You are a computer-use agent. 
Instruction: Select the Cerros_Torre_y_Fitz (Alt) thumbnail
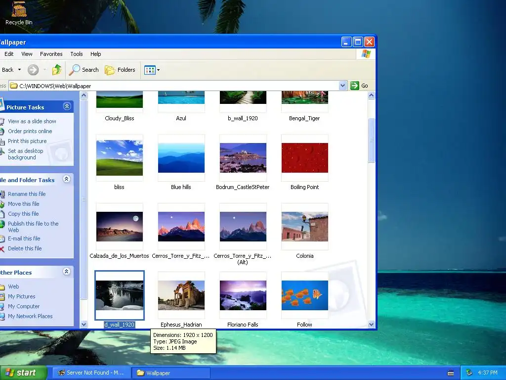tap(243, 227)
